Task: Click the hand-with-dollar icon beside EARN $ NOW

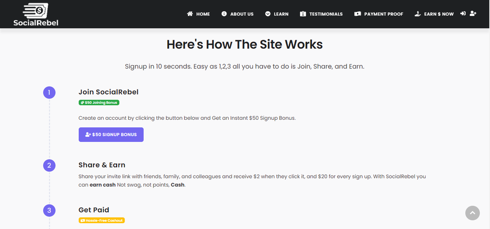Action: coord(418,14)
